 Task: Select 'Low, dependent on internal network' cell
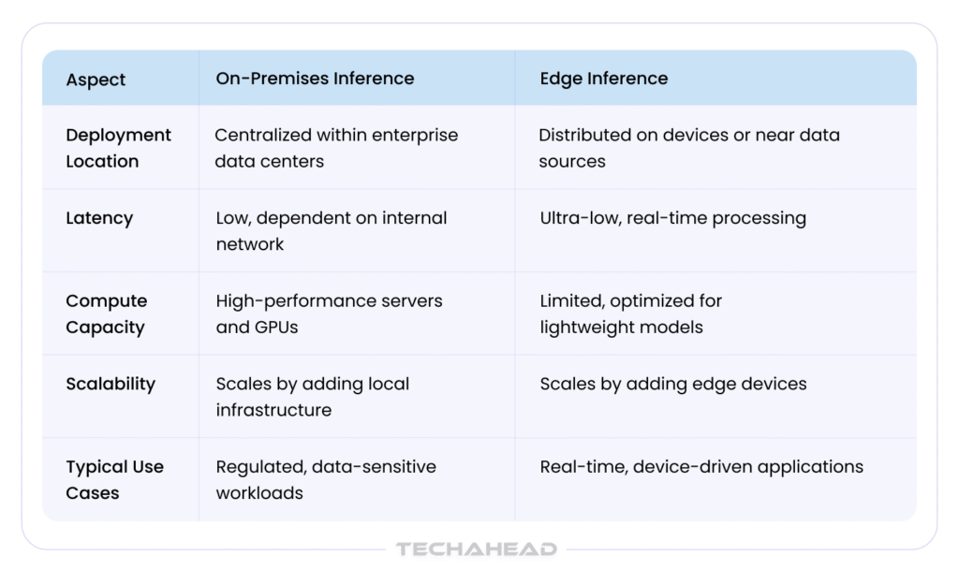click(331, 231)
